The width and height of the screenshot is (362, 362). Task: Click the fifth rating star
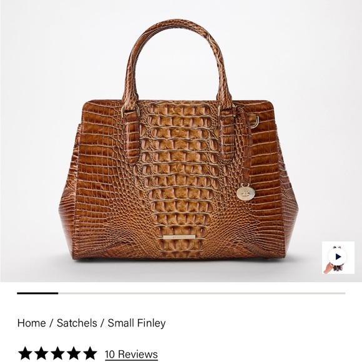tap(90, 353)
